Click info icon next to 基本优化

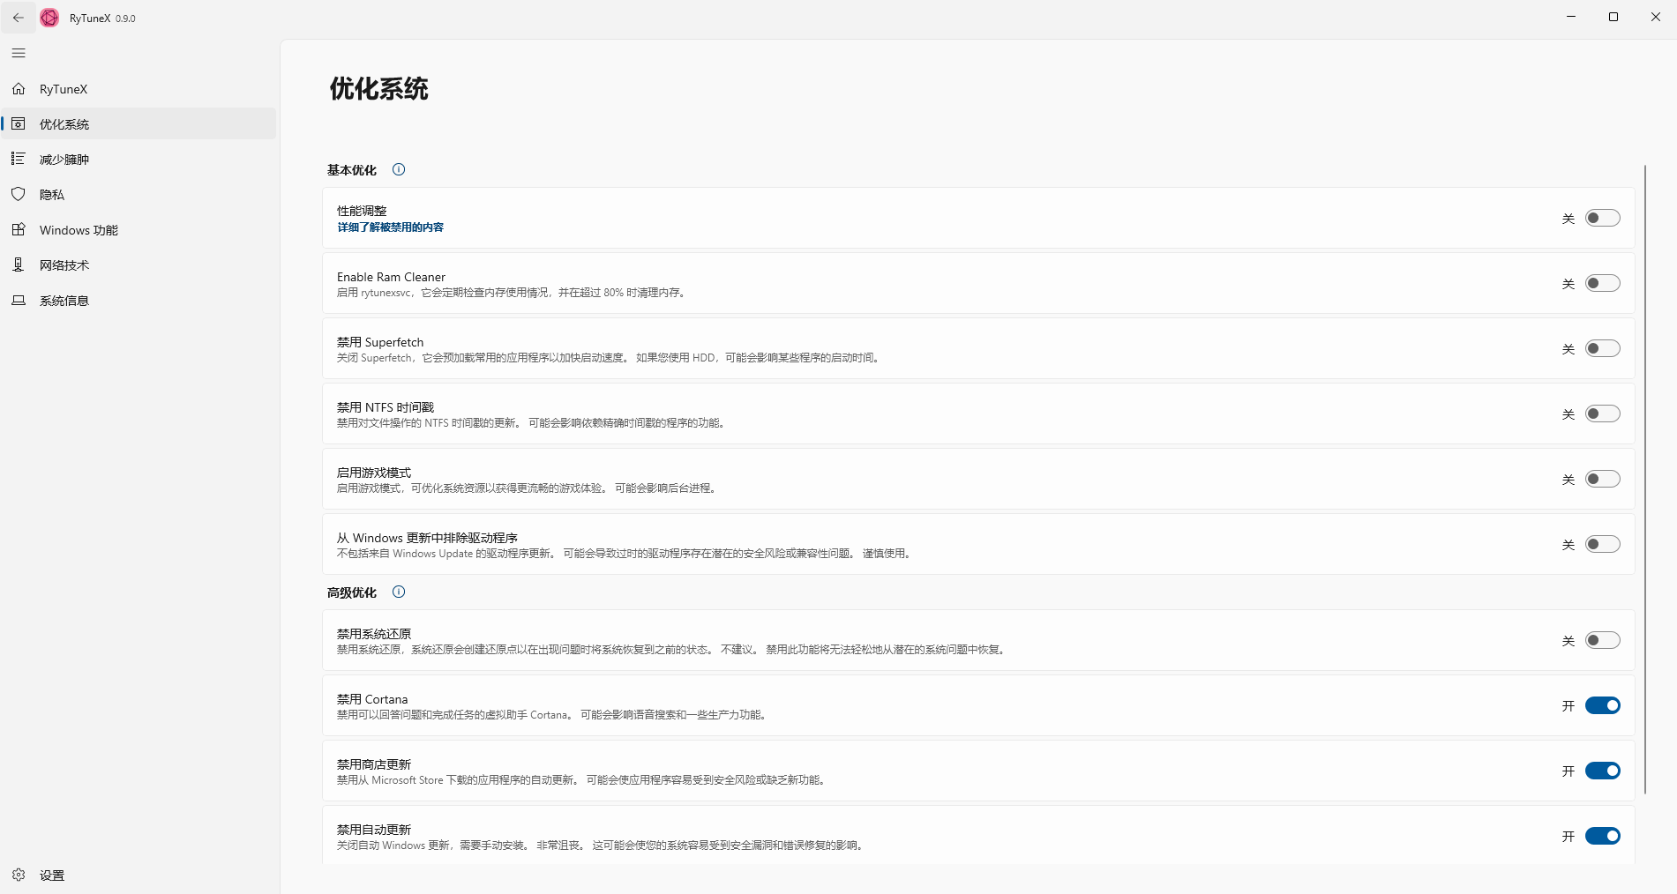399,169
